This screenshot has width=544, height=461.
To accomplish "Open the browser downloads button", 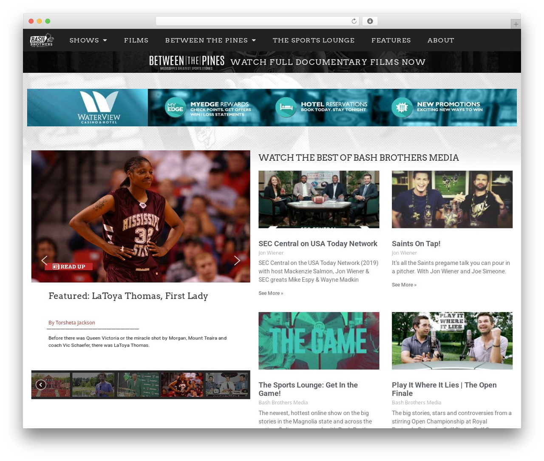I will 370,21.
